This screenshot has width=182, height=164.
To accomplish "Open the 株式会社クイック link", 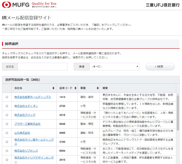I will point(25,115).
